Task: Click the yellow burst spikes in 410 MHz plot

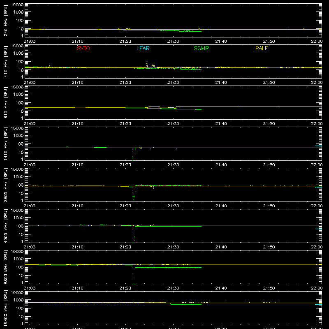Action: coord(151,65)
